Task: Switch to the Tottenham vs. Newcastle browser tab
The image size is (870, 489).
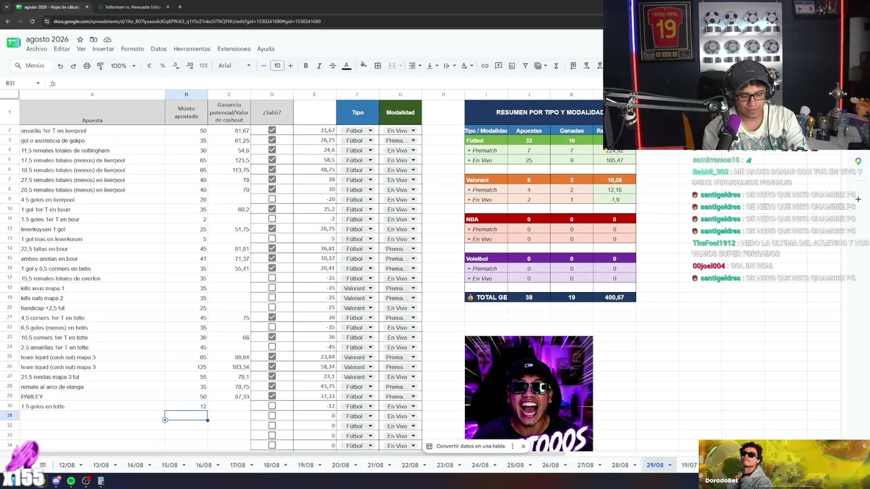Action: click(133, 7)
